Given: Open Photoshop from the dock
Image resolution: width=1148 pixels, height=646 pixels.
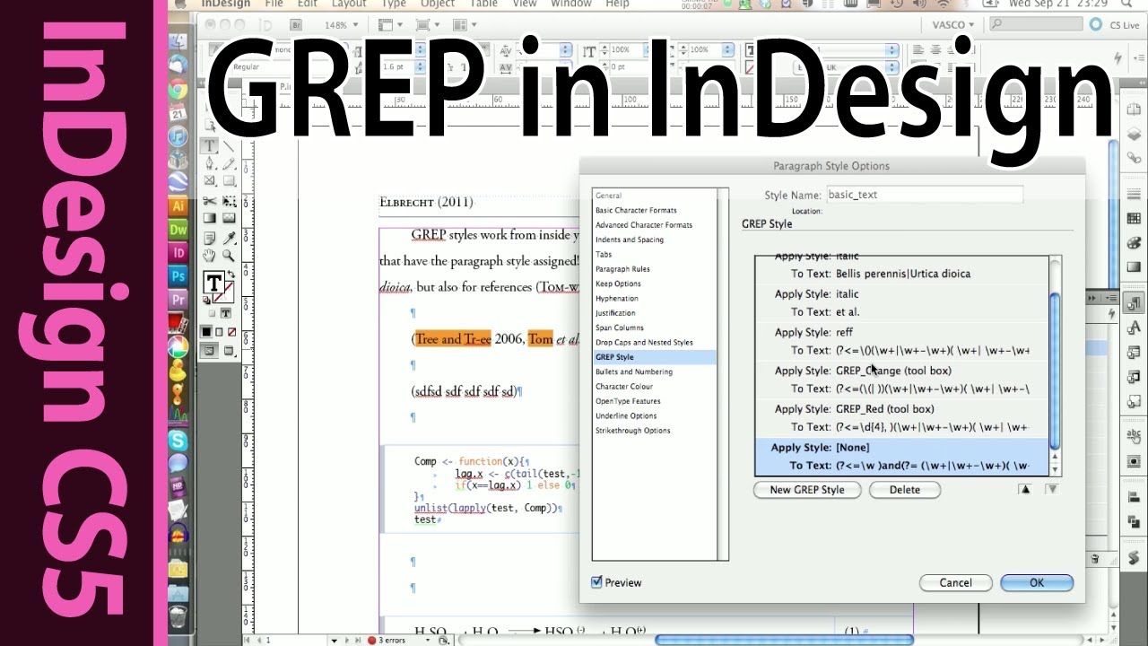Looking at the screenshot, I should coord(178,276).
